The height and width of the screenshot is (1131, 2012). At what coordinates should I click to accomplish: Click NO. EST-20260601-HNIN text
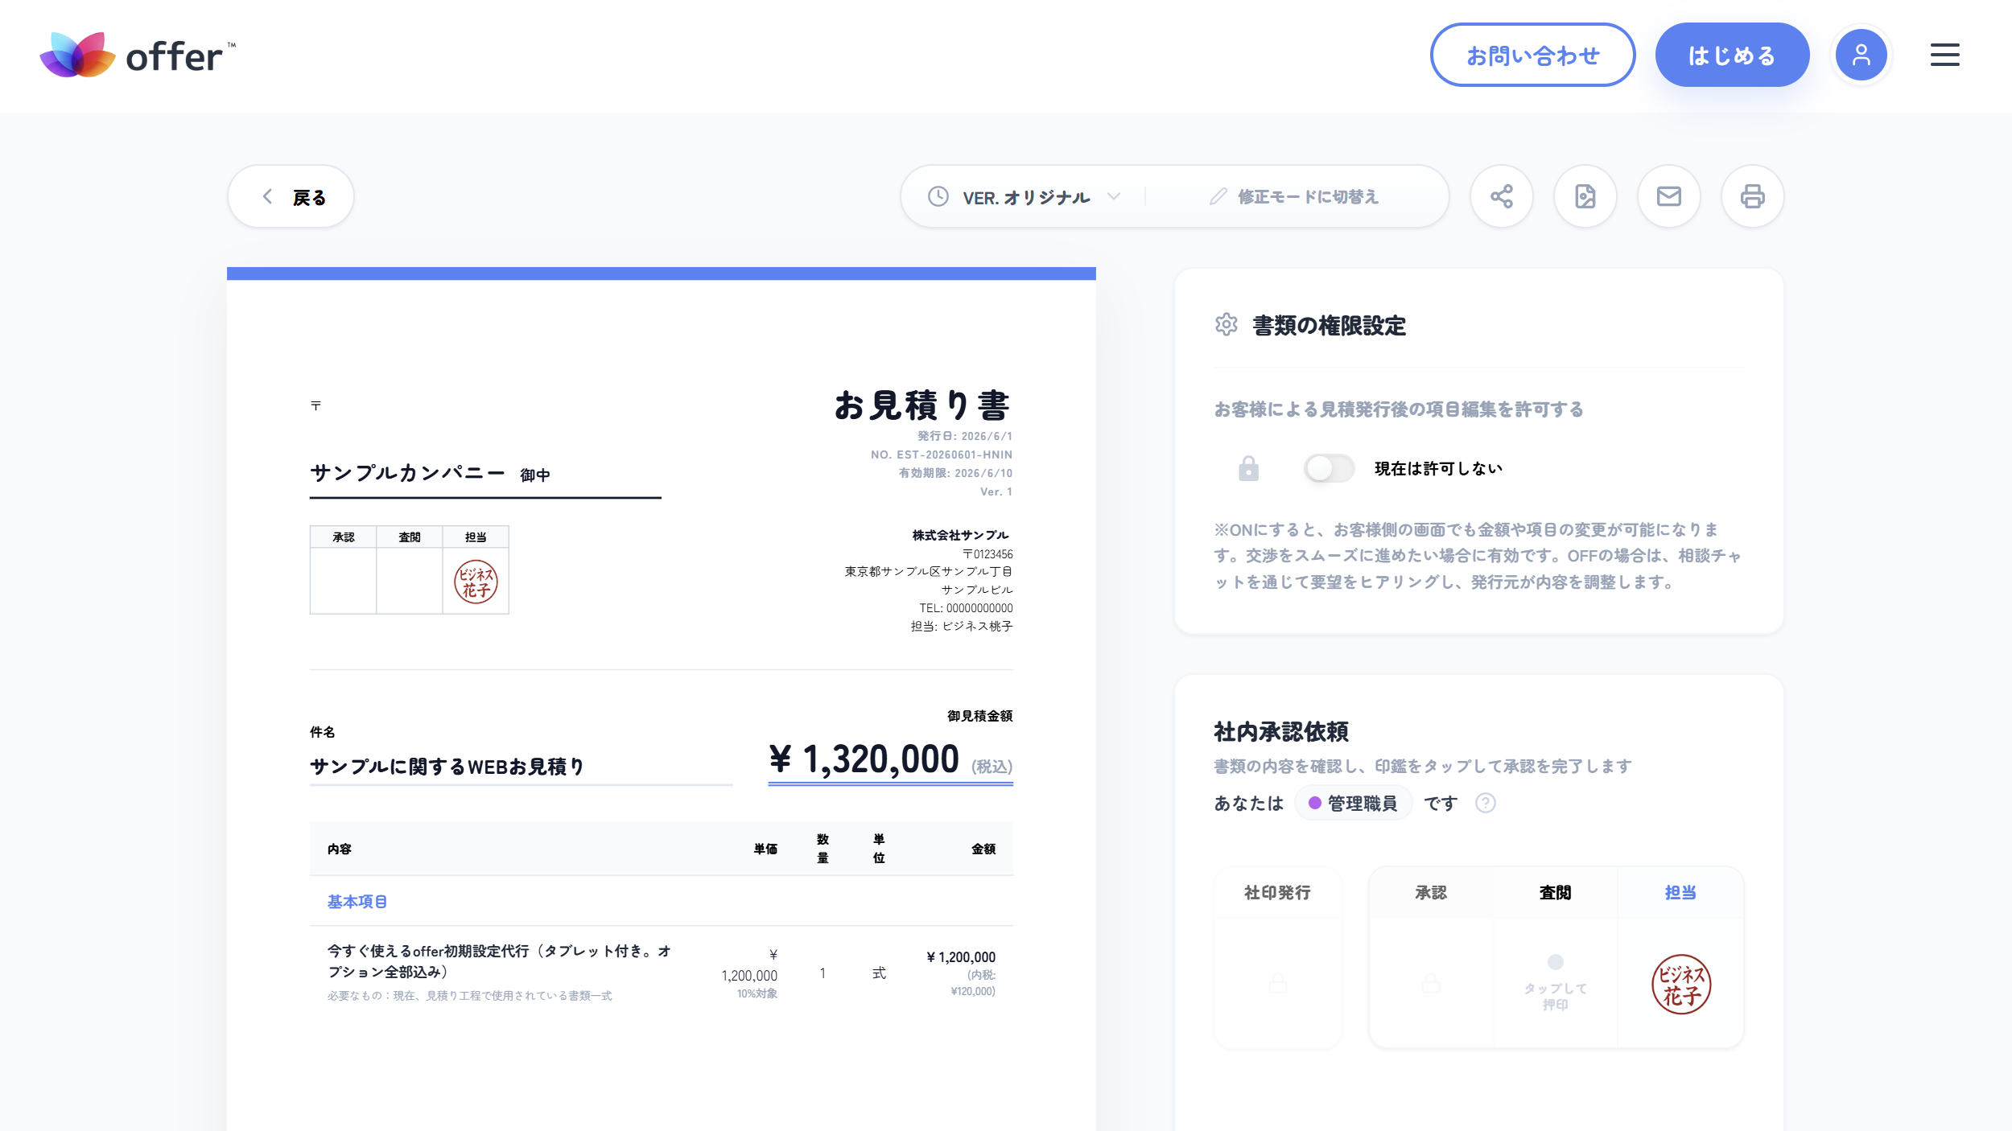click(x=941, y=454)
